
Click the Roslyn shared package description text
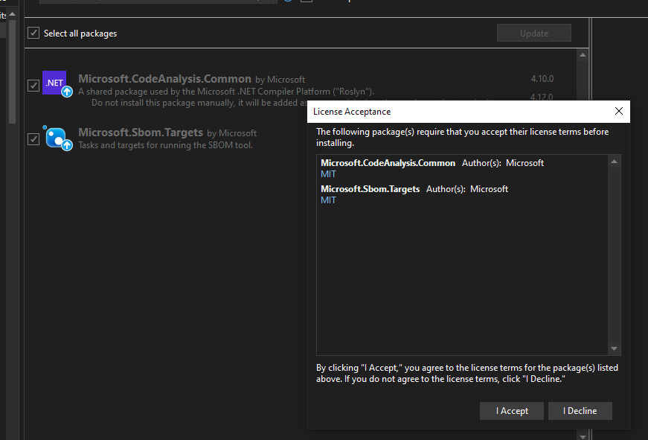(226, 92)
